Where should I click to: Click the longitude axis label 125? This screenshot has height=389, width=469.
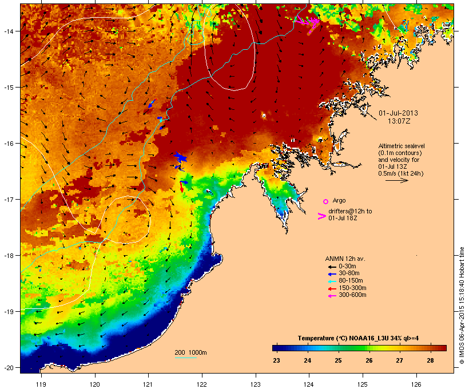pyautogui.click(x=363, y=384)
